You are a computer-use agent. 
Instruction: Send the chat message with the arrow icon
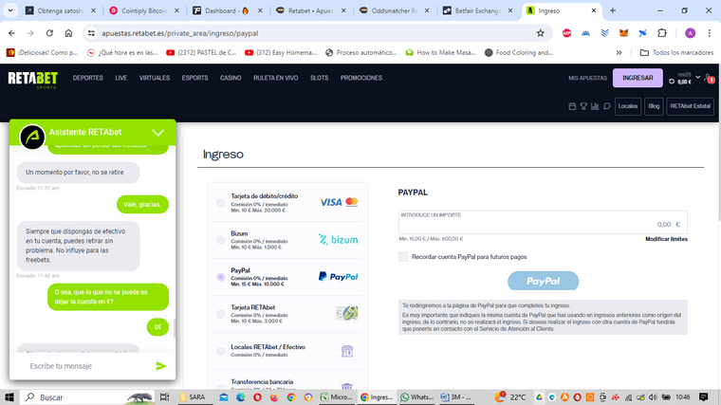point(161,366)
